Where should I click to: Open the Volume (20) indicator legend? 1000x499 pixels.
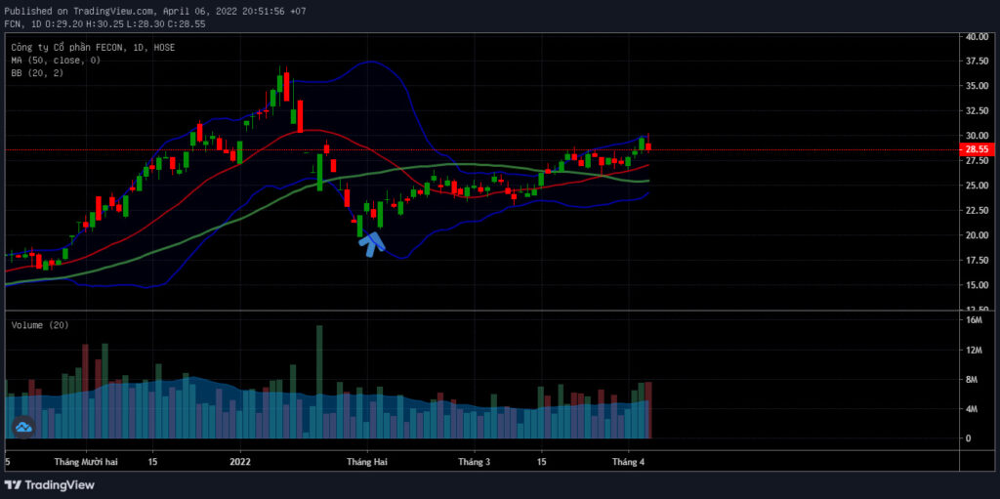(x=39, y=325)
